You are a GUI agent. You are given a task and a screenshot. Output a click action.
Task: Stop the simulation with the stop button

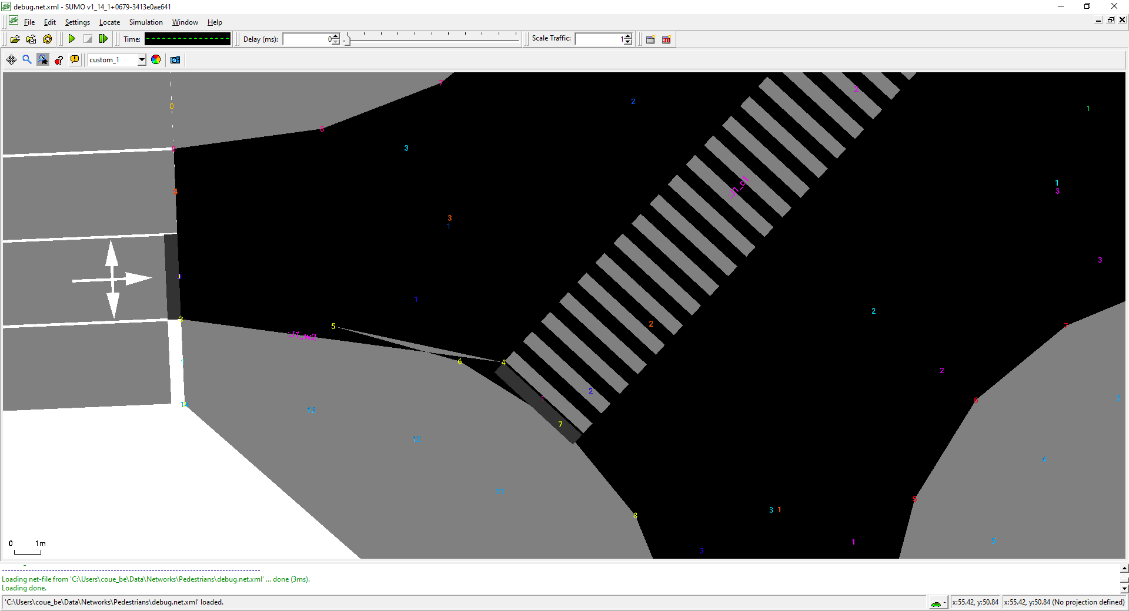coord(88,39)
